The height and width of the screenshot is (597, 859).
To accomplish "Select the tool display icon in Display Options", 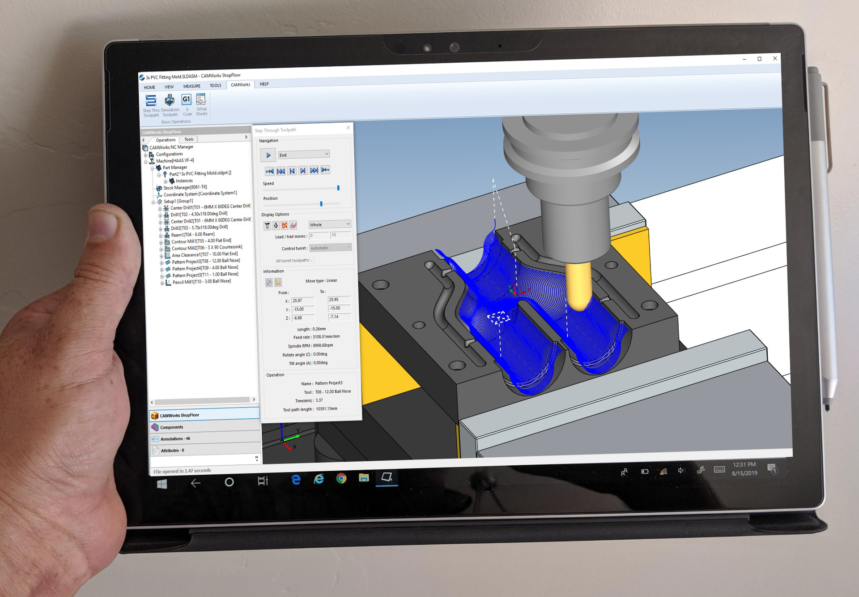I will (x=267, y=226).
